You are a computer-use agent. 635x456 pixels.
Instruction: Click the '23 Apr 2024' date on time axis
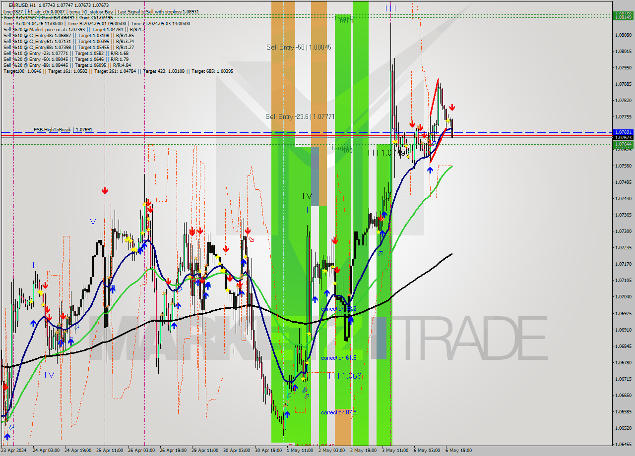click(x=13, y=451)
